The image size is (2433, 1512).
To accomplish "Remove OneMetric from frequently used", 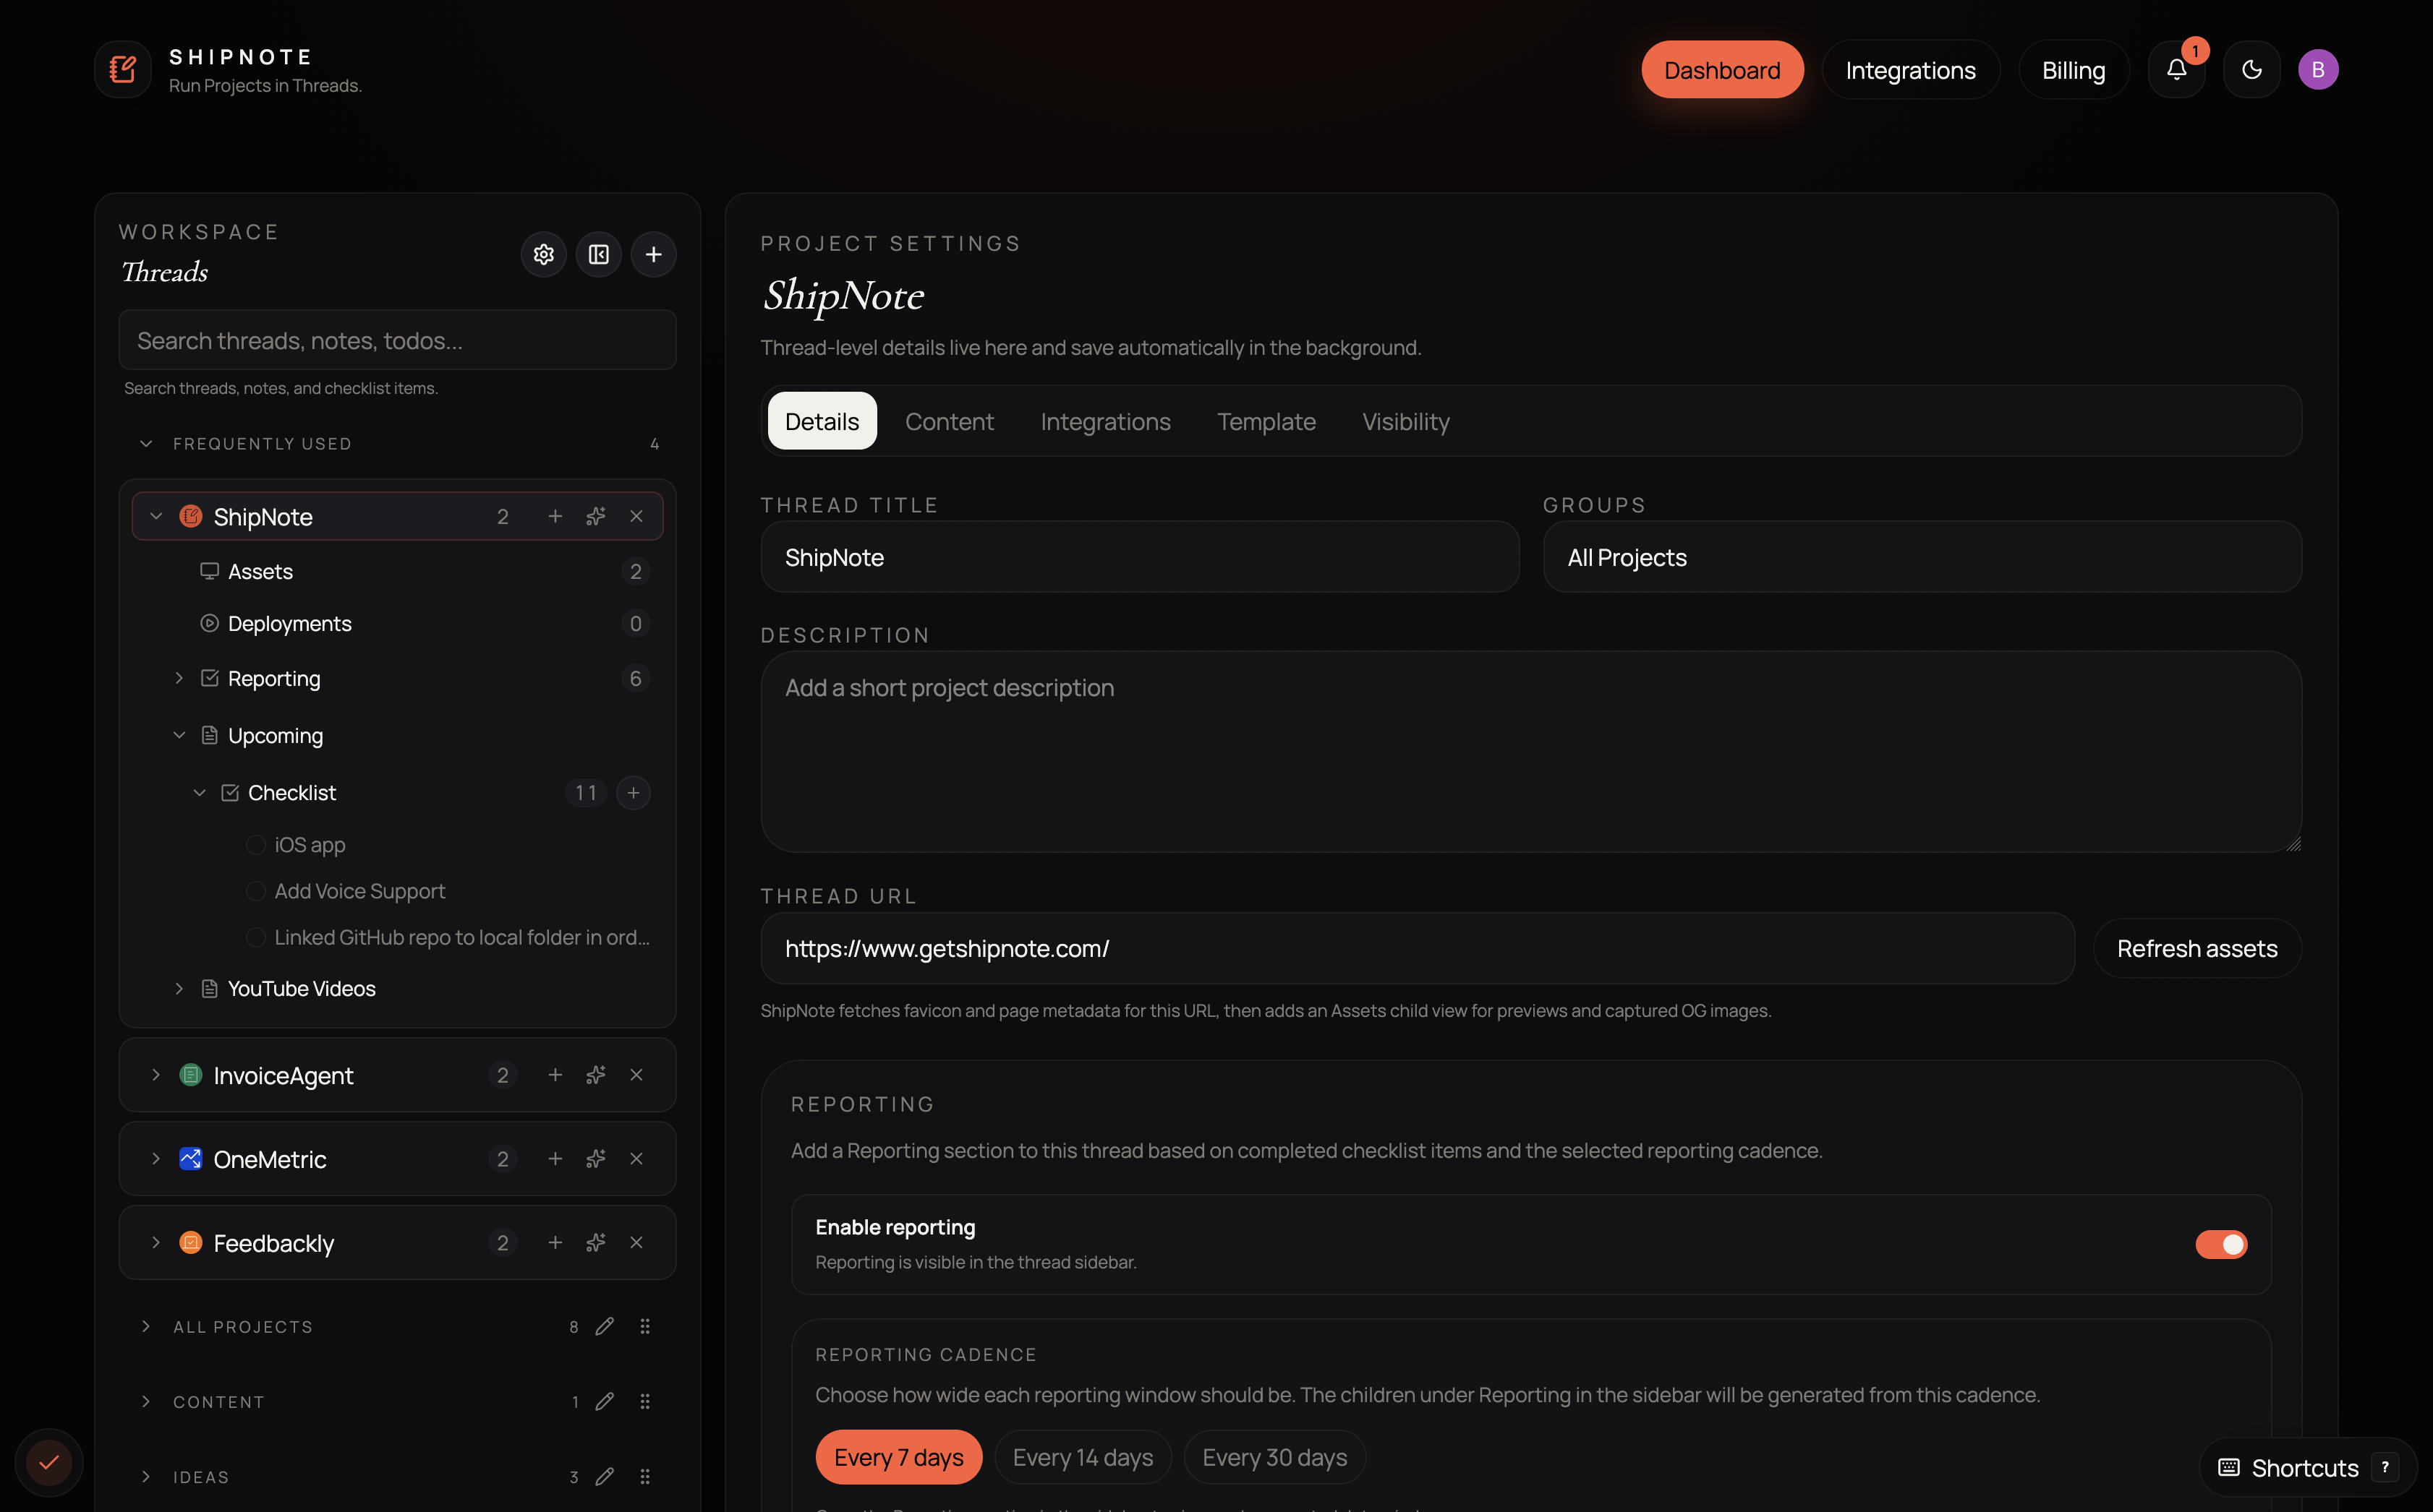I will pos(636,1159).
